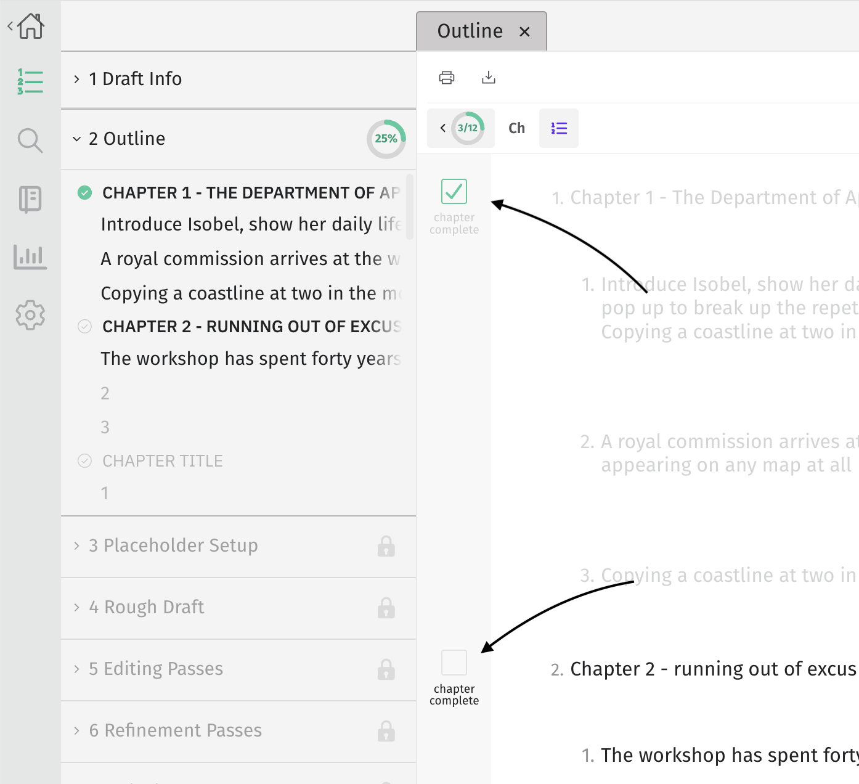Switch to the Ch view

[517, 128]
